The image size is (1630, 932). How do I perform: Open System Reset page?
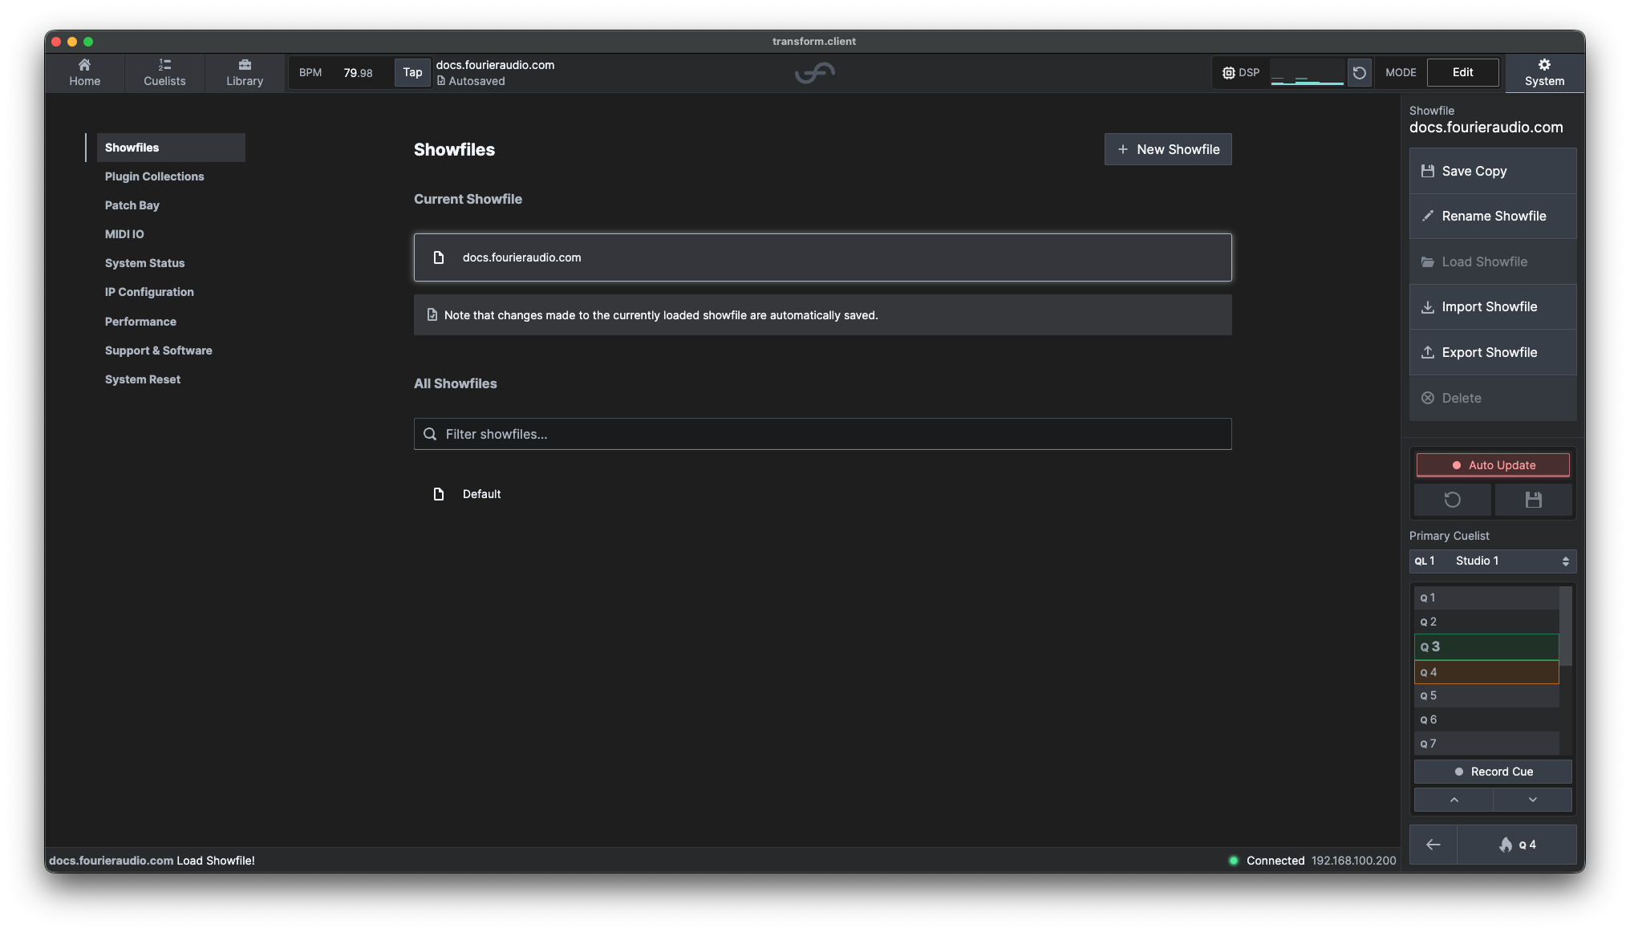pyautogui.click(x=143, y=379)
